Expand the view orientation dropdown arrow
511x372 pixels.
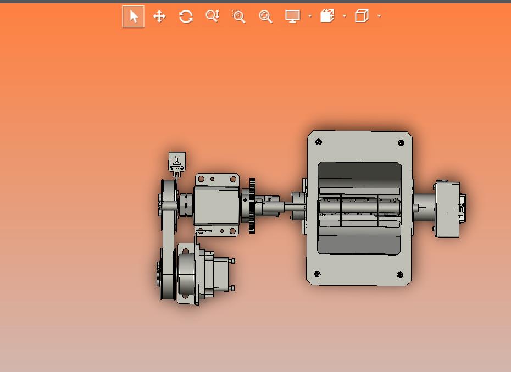(345, 15)
